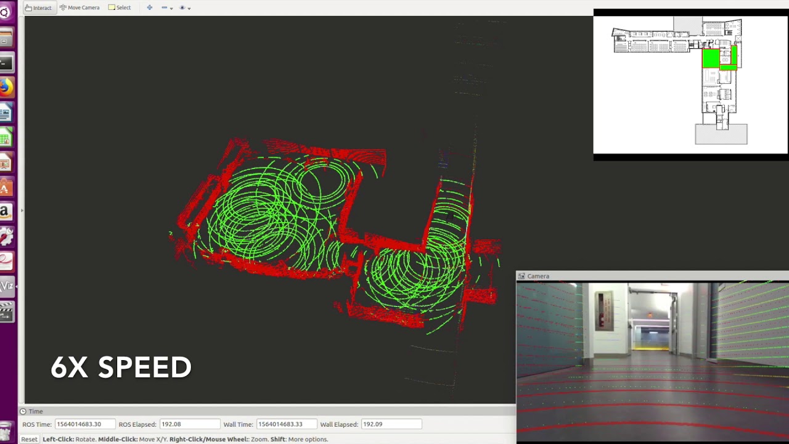789x444 pixels.
Task: Click the left panel collapse handle
Action: point(22,210)
